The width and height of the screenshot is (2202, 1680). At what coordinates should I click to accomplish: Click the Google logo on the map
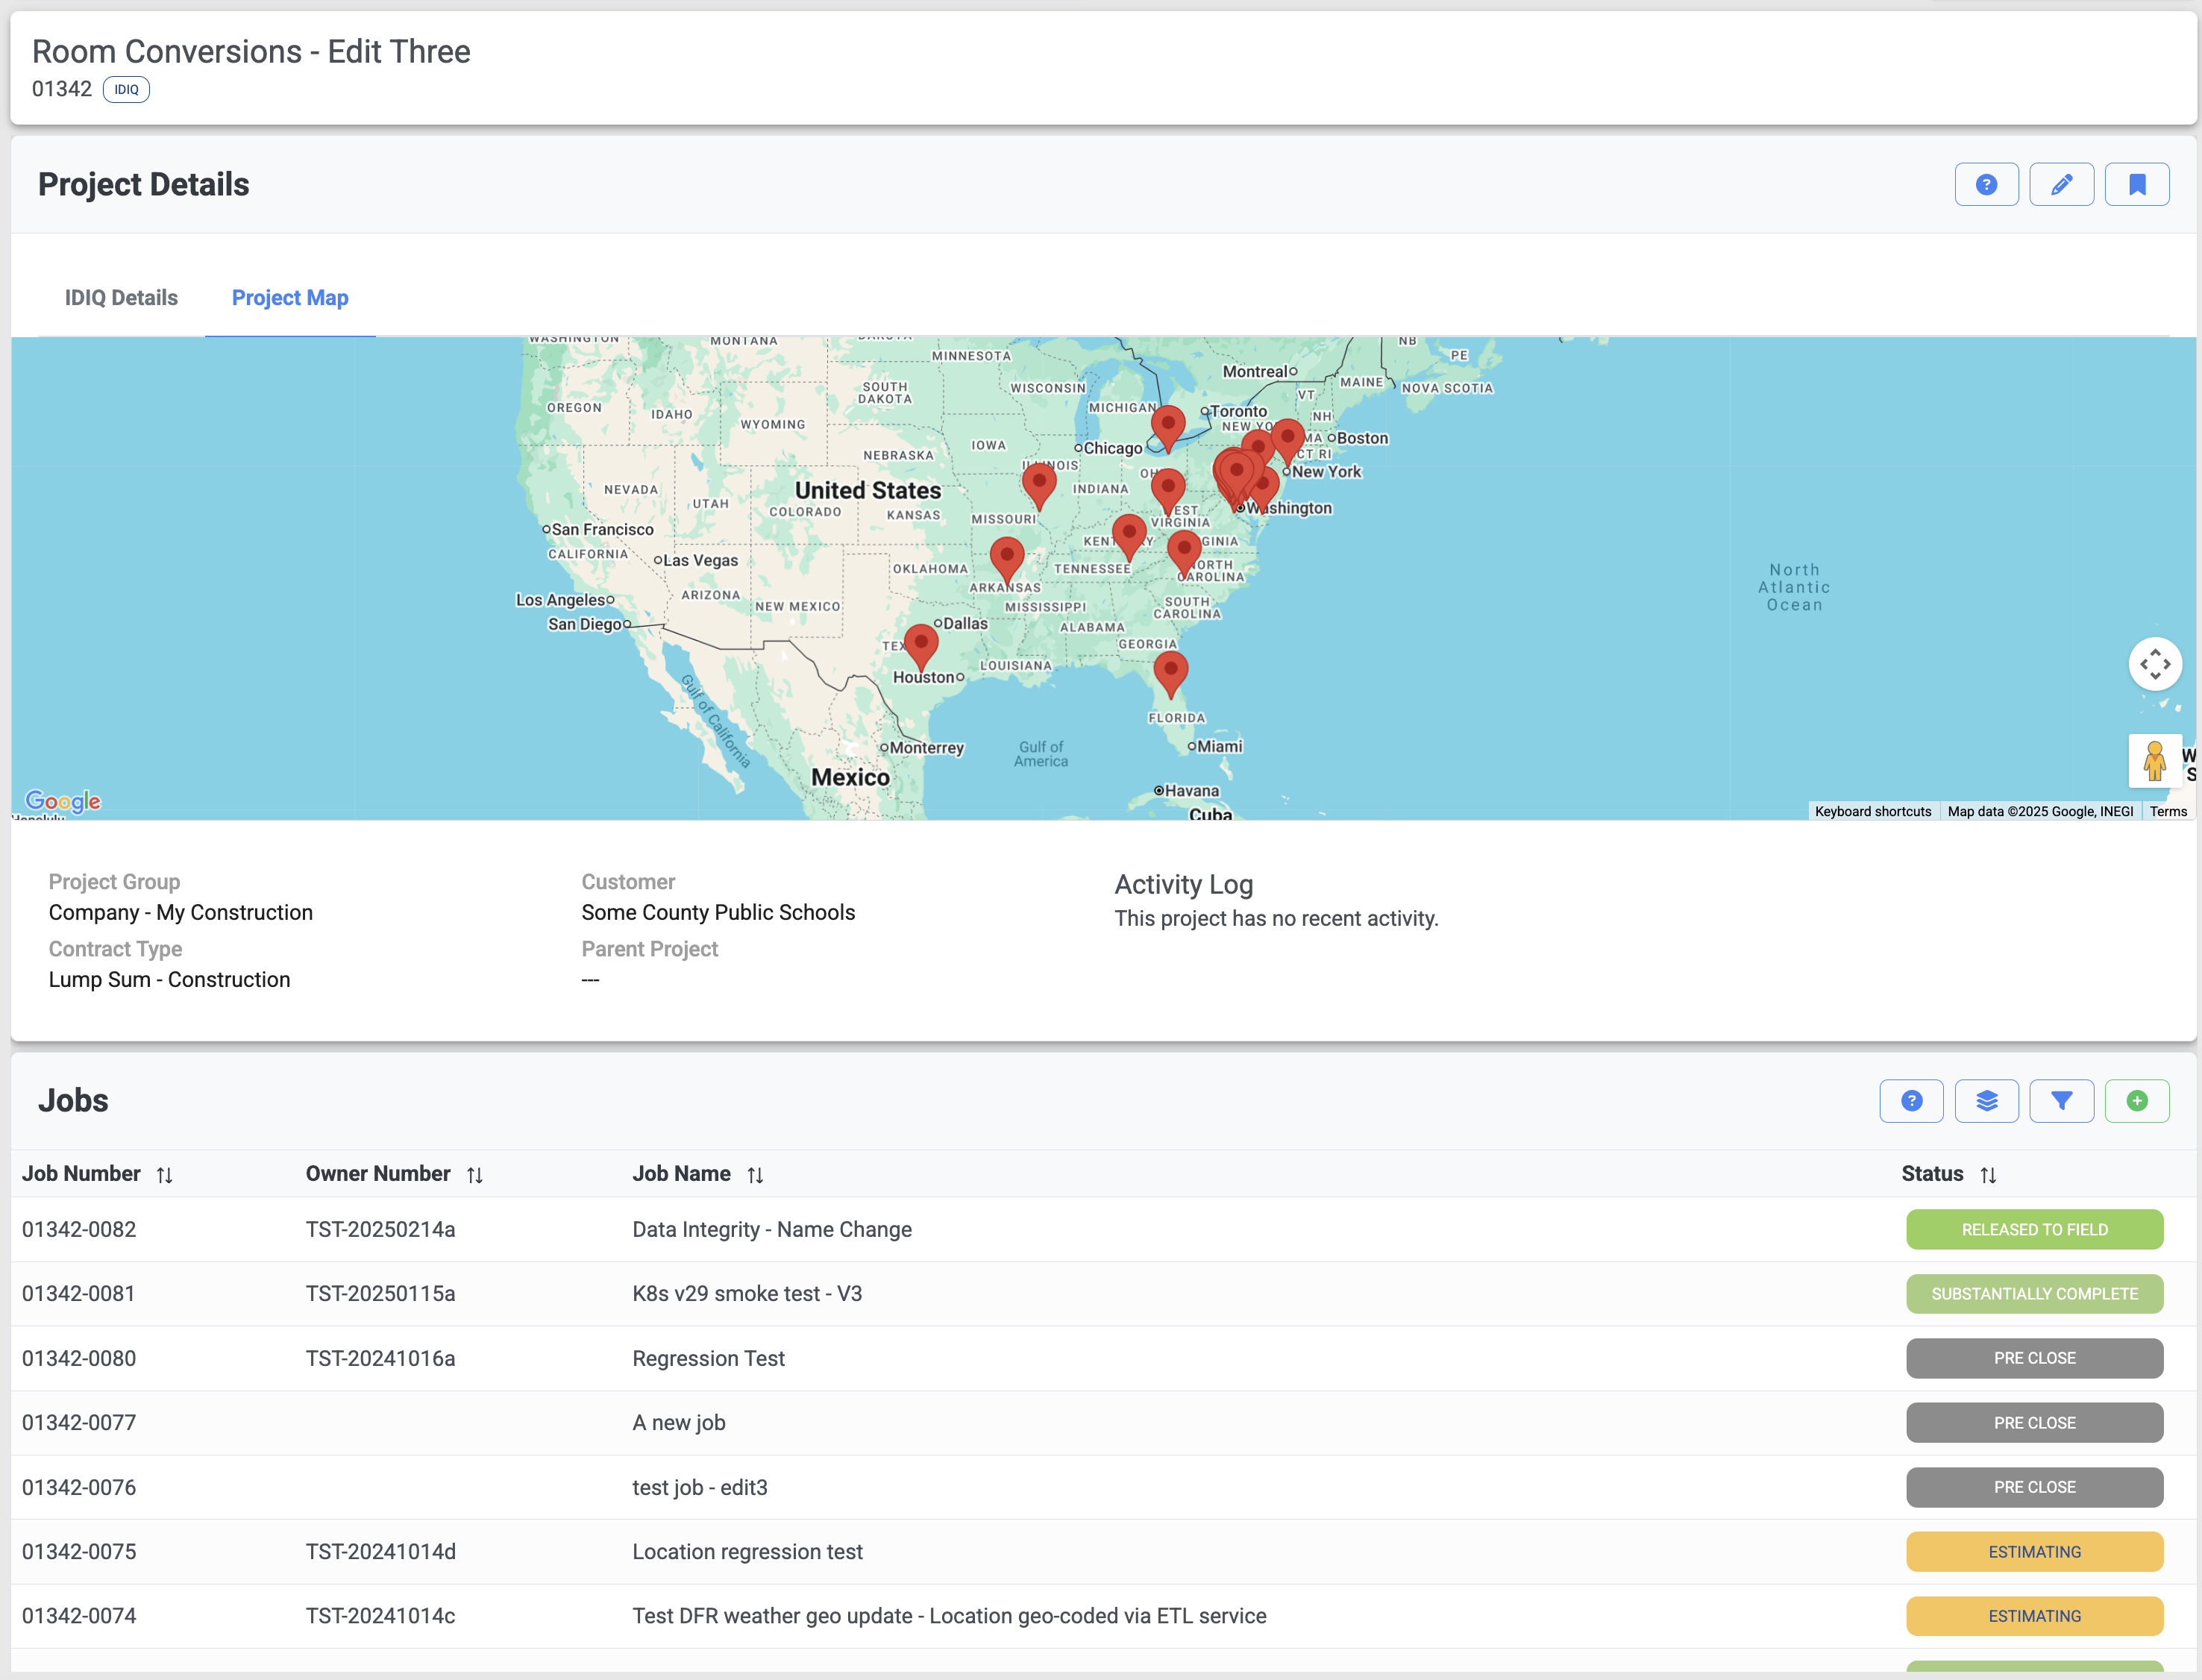point(64,800)
